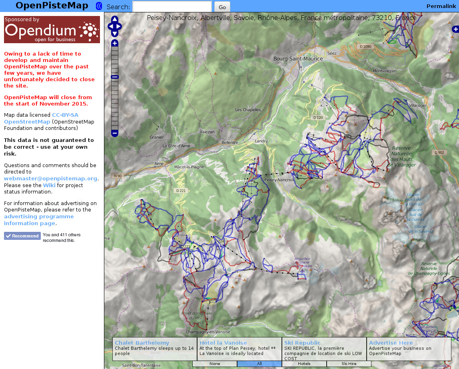
Task: Click the OpenPisteMap title
Action: [x=52, y=6]
